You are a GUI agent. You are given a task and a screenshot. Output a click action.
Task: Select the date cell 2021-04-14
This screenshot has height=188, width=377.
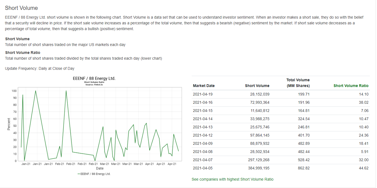tap(203, 119)
